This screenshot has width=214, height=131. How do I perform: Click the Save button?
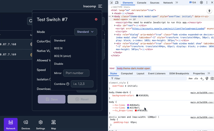(x=51, y=99)
